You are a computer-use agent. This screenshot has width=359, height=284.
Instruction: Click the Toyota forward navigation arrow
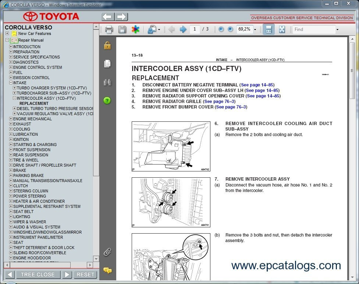pos(121,17)
